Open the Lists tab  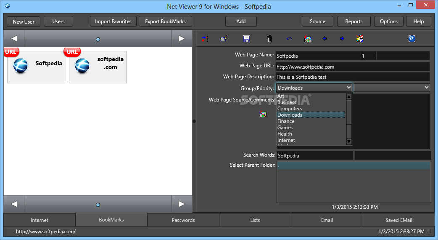click(x=255, y=220)
